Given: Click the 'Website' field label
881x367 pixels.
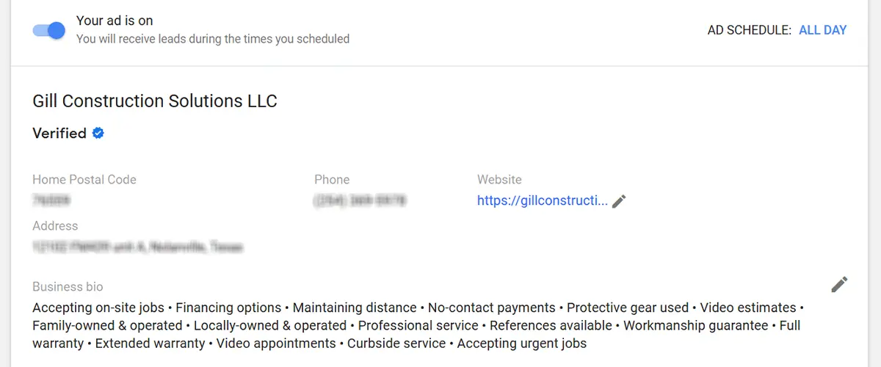Looking at the screenshot, I should point(499,180).
